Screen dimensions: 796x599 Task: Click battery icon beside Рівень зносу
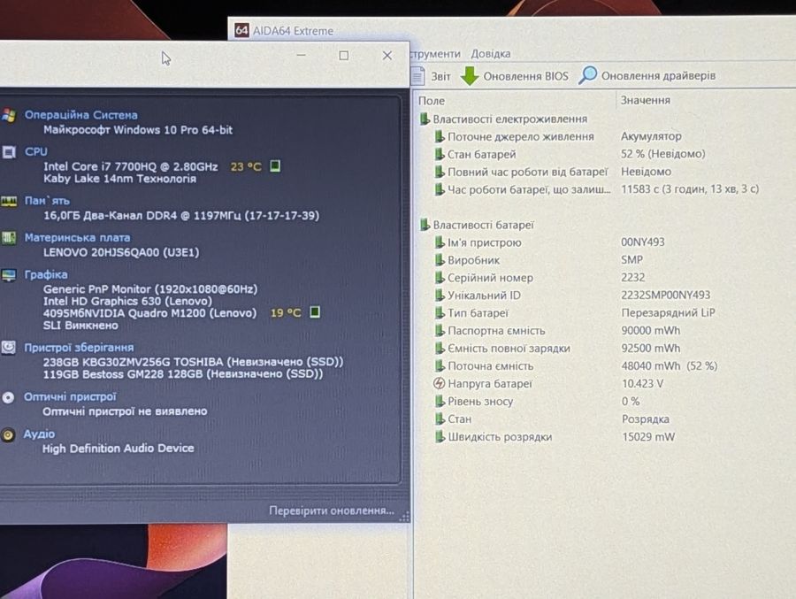pos(439,402)
